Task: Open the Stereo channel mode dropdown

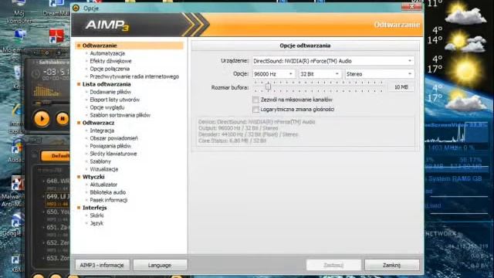Action: (380, 74)
